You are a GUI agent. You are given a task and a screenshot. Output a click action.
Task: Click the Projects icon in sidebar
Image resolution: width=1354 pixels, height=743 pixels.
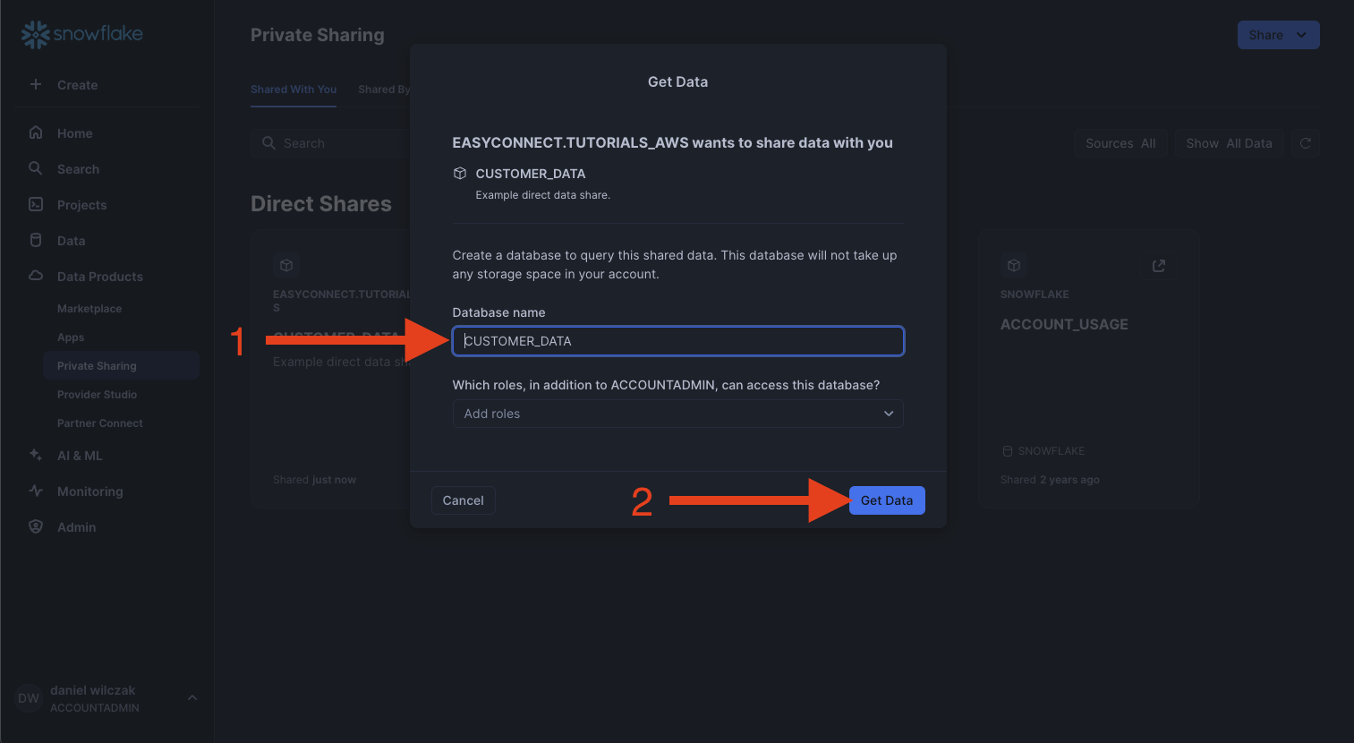(36, 204)
